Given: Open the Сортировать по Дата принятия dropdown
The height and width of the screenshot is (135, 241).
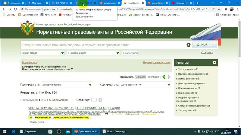Looking at the screenshot, I should coord(146,85).
